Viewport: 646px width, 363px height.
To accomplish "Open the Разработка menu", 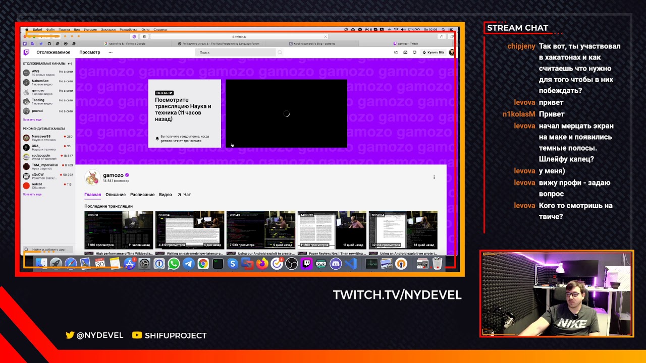I will coord(129,30).
